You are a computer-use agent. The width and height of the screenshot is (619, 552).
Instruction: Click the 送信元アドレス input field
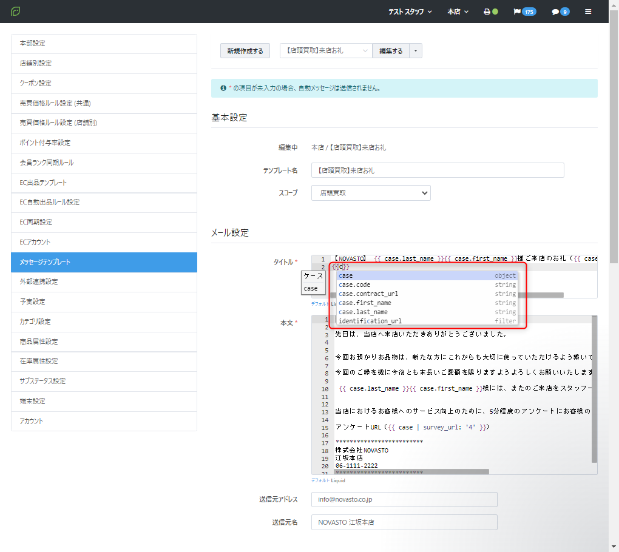click(404, 499)
